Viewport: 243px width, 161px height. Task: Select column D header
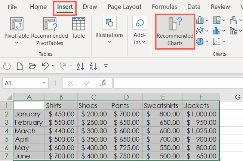point(126,97)
